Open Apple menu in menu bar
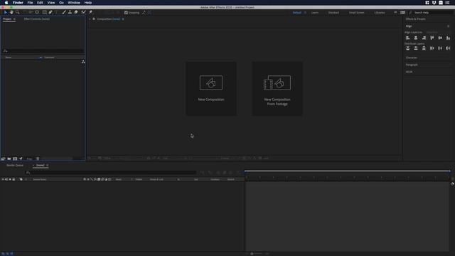 [6, 3]
